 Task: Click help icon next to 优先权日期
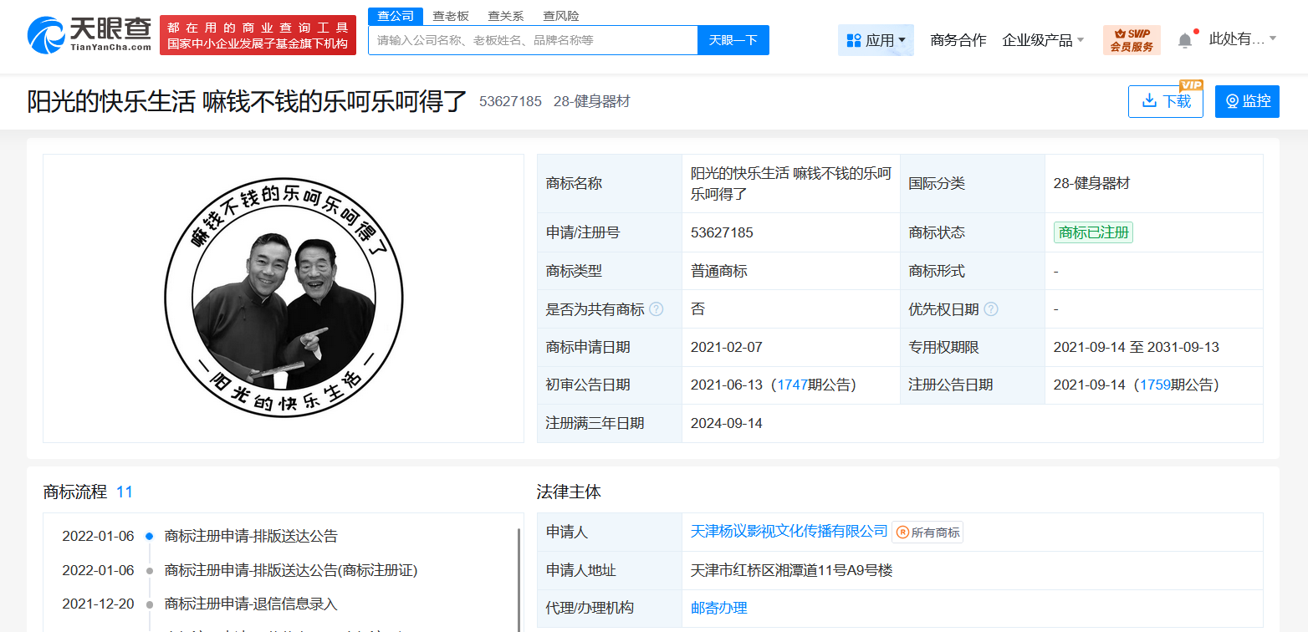pyautogui.click(x=990, y=309)
